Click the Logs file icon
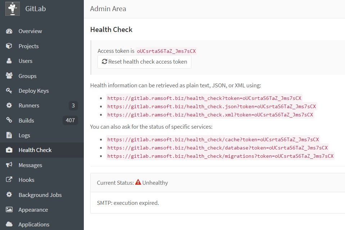This screenshot has width=345, height=230. [9, 135]
